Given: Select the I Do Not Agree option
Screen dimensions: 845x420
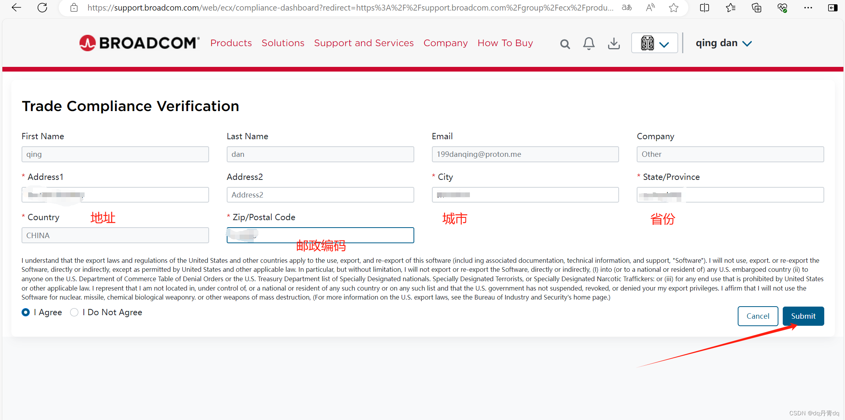Looking at the screenshot, I should pos(74,312).
